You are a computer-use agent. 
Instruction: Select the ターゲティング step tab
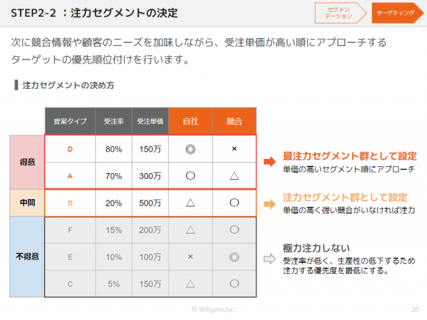[395, 12]
